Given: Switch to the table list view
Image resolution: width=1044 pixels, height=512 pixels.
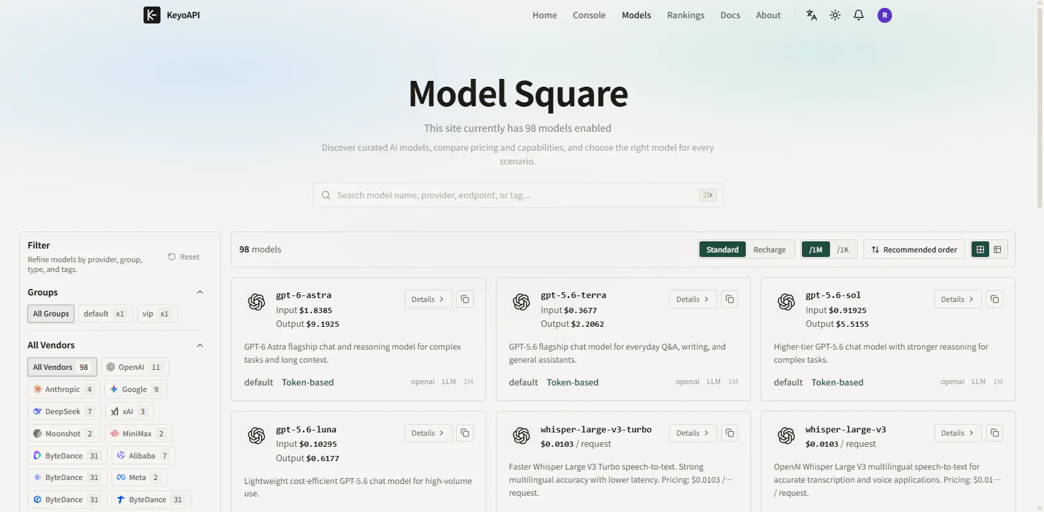Looking at the screenshot, I should [998, 250].
